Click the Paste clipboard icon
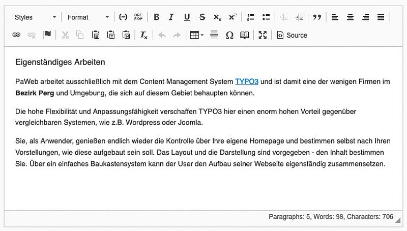407x231 pixels. pyautogui.click(x=96, y=35)
